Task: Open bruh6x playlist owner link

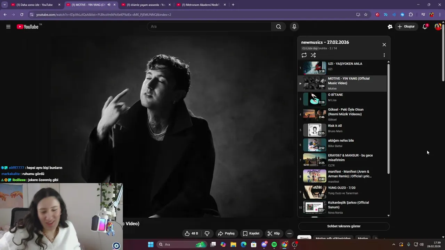Action: point(323,48)
